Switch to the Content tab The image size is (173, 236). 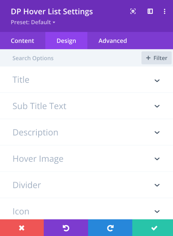click(23, 41)
